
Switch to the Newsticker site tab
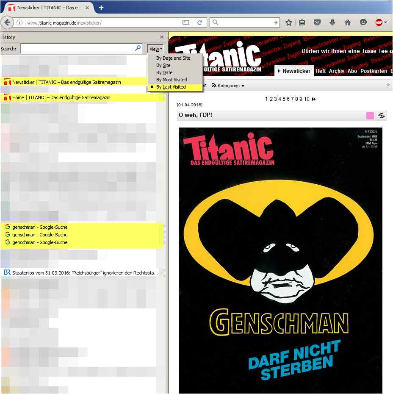pos(294,71)
